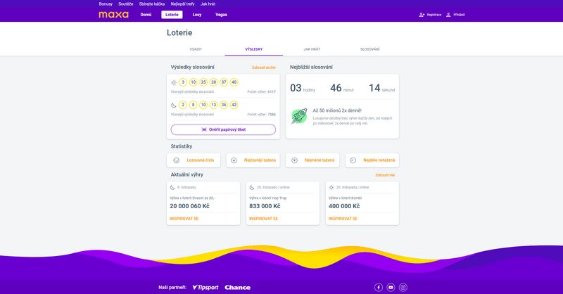Switch to the Vsadit tab
Image resolution: width=563 pixels, height=294 pixels.
(196, 49)
